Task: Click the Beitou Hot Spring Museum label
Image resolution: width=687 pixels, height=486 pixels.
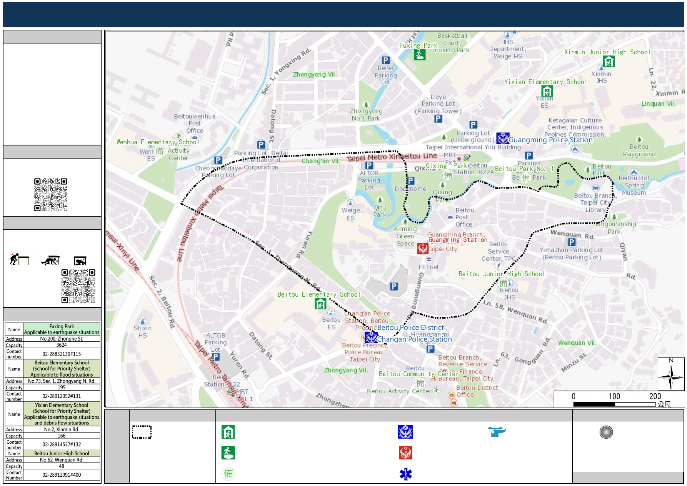Action: [x=634, y=185]
